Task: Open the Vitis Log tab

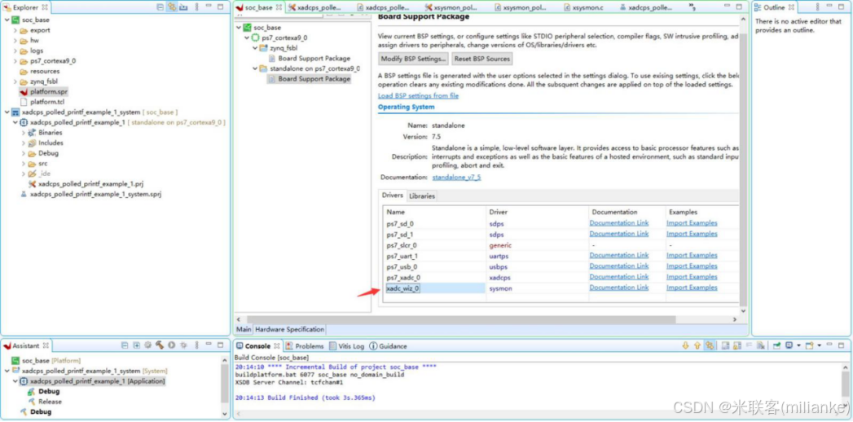Action: click(x=346, y=346)
